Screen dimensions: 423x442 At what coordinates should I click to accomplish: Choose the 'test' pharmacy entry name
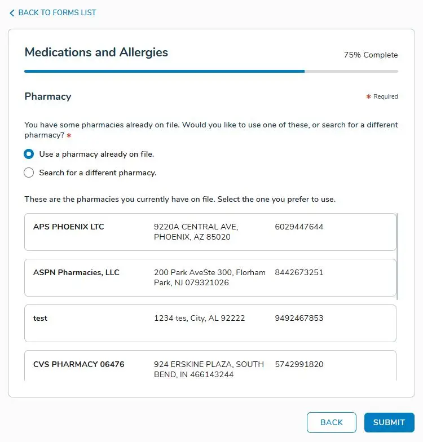[40, 319]
